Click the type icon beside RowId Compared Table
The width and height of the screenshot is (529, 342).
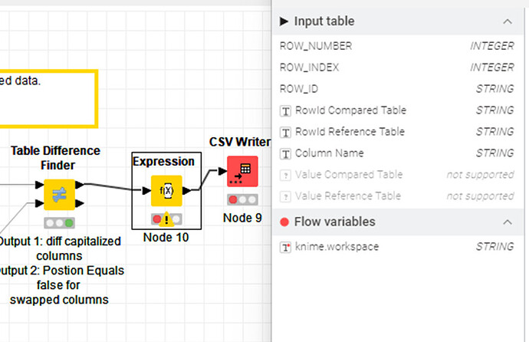point(286,110)
